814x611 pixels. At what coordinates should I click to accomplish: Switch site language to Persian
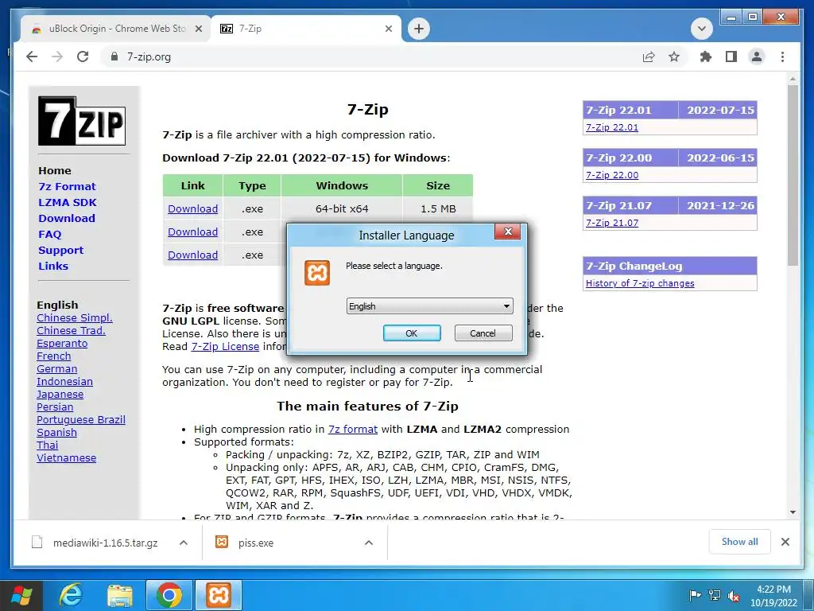coord(55,407)
